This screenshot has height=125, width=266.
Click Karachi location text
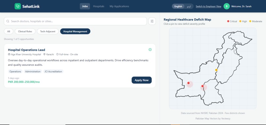point(50,54)
